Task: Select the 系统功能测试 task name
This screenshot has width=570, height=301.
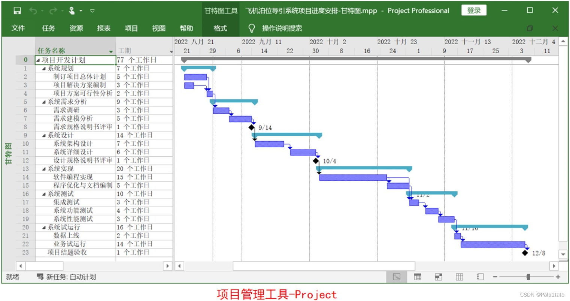Action: pyautogui.click(x=73, y=211)
